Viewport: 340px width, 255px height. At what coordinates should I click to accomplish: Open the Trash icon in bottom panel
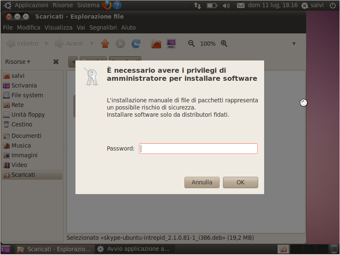click(334, 249)
